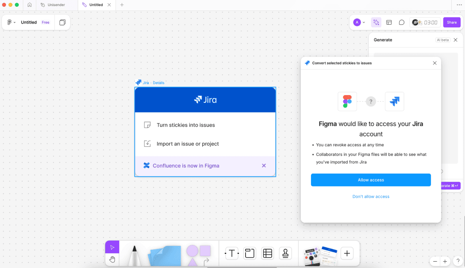Screen dimensions: 465x268
Task: Zoom out with minus button
Action: click(435, 261)
